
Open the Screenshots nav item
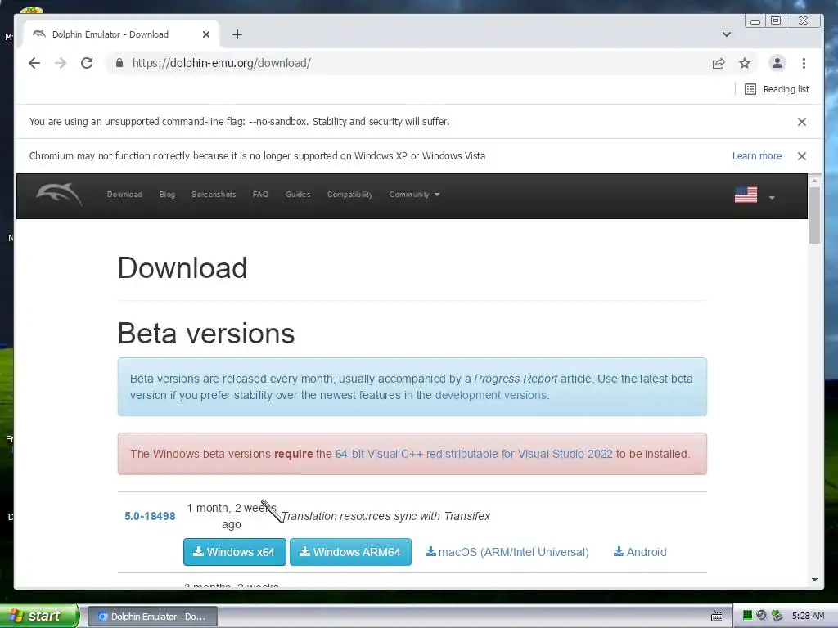pos(214,195)
